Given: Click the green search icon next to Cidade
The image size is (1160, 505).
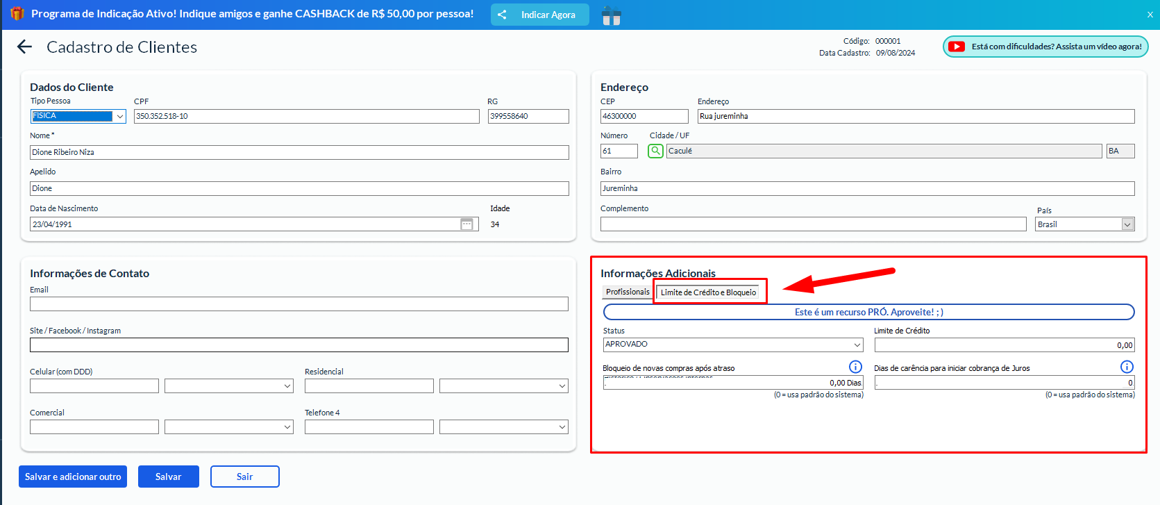Looking at the screenshot, I should coord(655,151).
